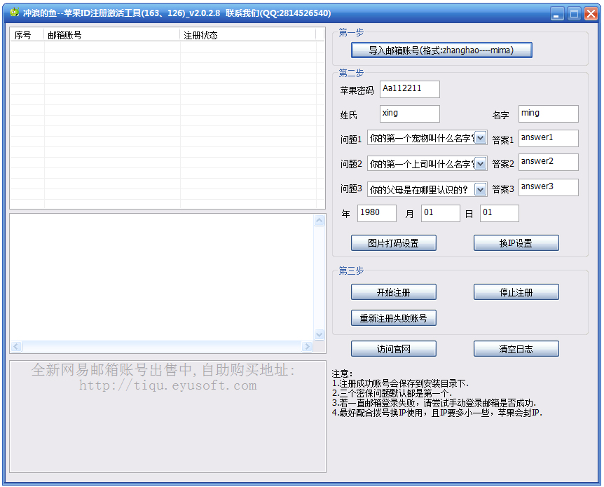Viewport: 604px width, 487px height.
Task: Click log panel scroll-right arrow
Action: pos(307,347)
